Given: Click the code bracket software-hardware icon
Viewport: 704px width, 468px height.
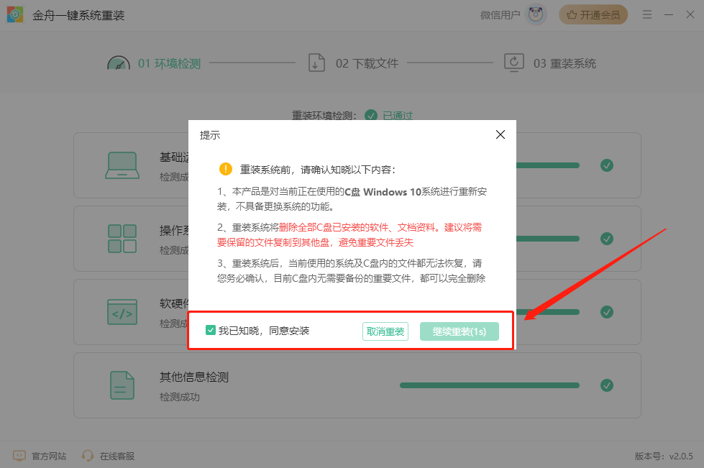Looking at the screenshot, I should click(x=122, y=312).
